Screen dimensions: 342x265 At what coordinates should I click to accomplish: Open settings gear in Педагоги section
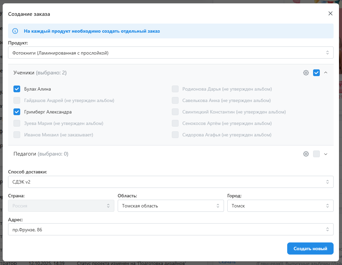pyautogui.click(x=306, y=154)
